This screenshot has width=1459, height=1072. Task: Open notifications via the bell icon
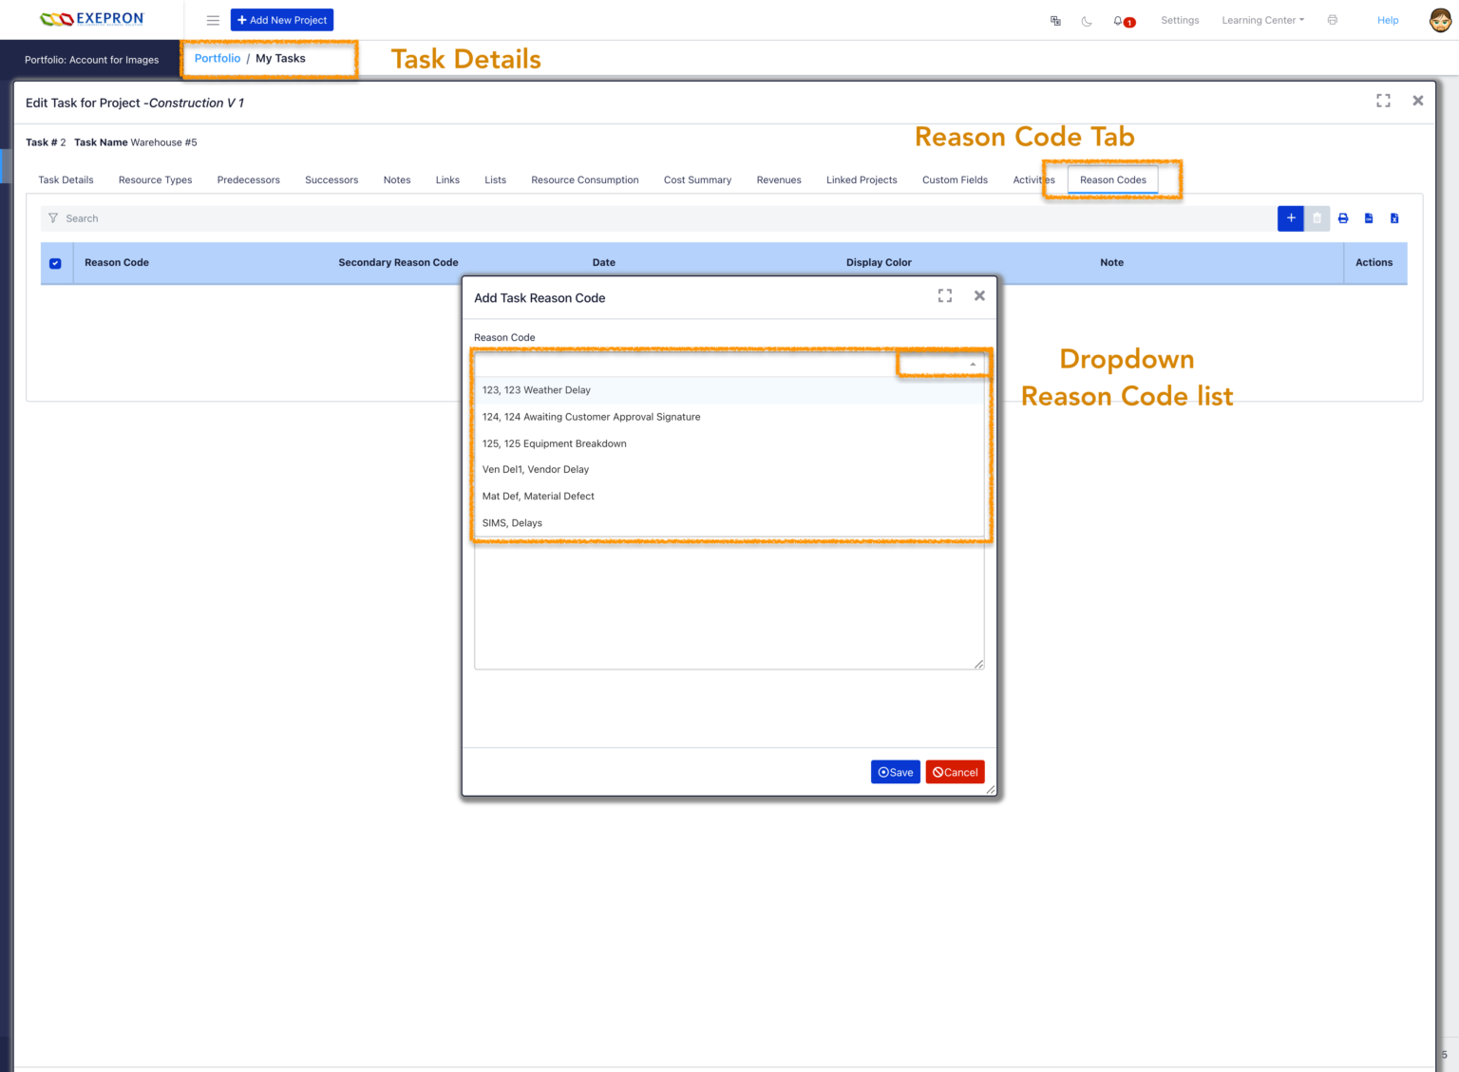[1119, 20]
